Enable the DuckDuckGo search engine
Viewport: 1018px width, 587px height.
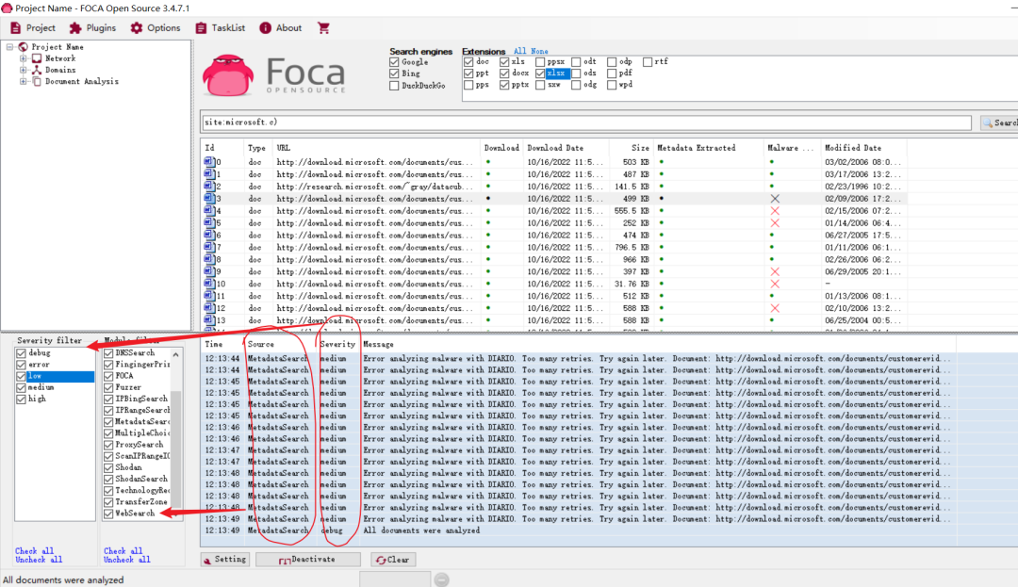click(x=394, y=86)
